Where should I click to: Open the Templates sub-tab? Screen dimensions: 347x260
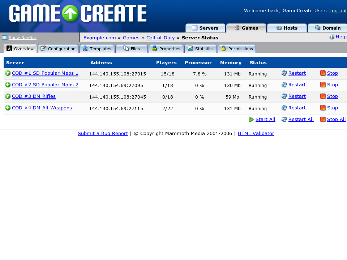tap(97, 49)
